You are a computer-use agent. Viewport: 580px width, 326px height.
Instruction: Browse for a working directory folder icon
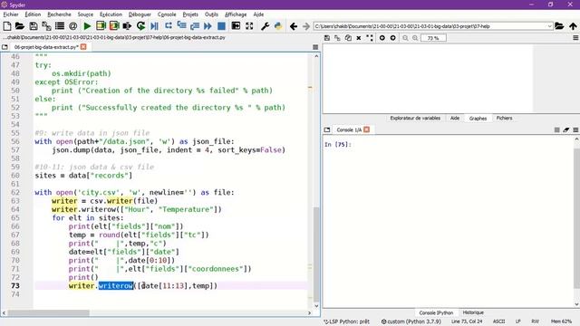(x=559, y=26)
